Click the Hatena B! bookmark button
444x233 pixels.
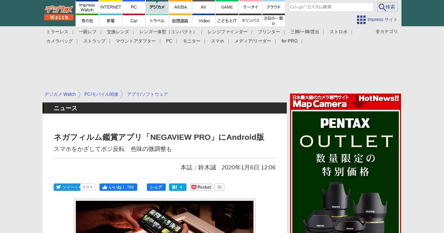click(x=178, y=187)
